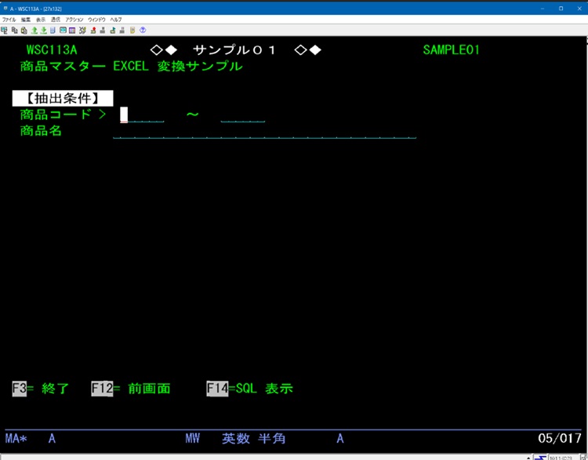Click the purple color mapping icon
This screenshot has height=460, width=588.
[x=73, y=30]
